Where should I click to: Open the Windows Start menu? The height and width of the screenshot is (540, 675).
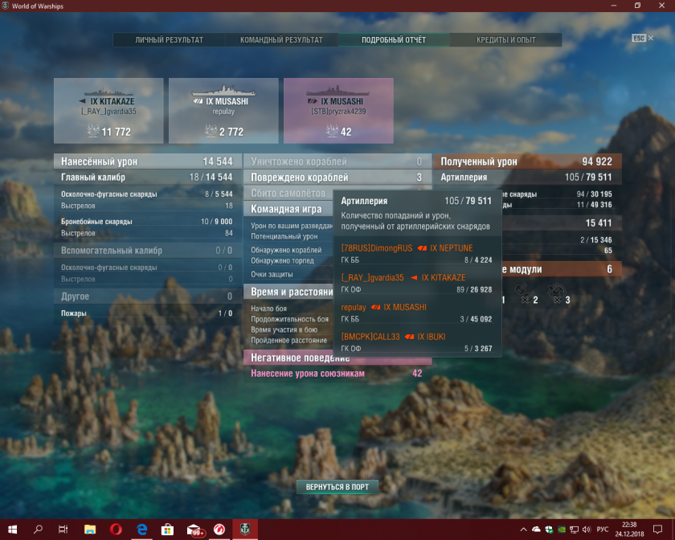(x=13, y=530)
